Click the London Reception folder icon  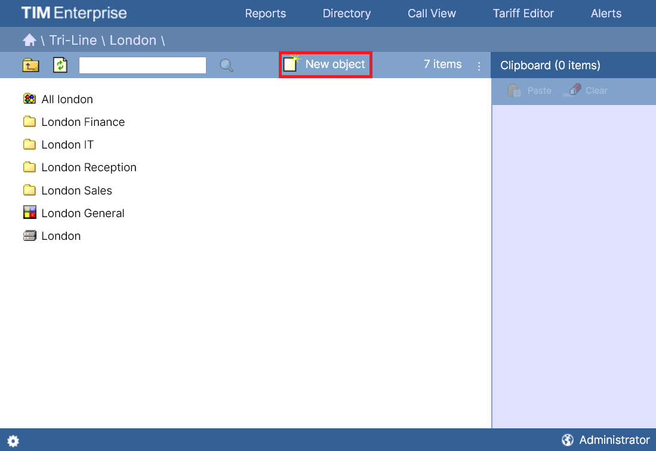[29, 167]
